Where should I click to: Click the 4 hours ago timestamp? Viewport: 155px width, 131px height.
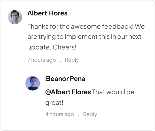(x=60, y=114)
